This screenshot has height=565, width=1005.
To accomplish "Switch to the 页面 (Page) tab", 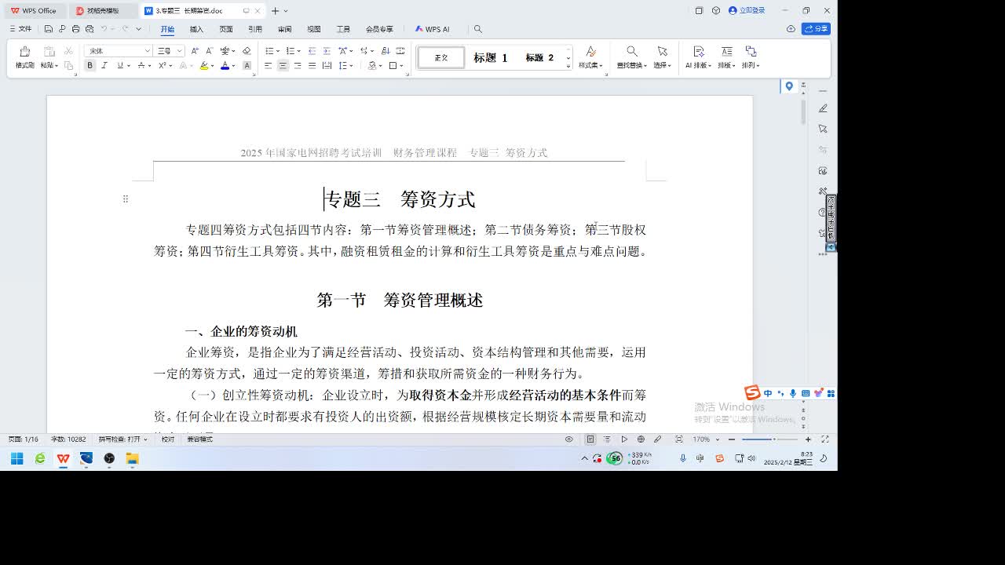I will [226, 29].
